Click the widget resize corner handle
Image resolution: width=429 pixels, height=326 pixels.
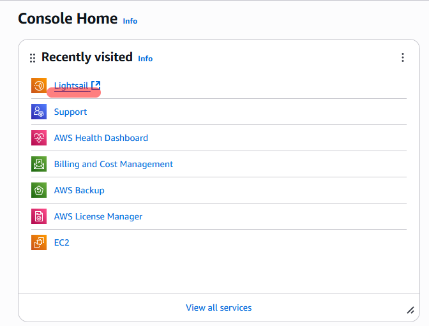pos(410,310)
